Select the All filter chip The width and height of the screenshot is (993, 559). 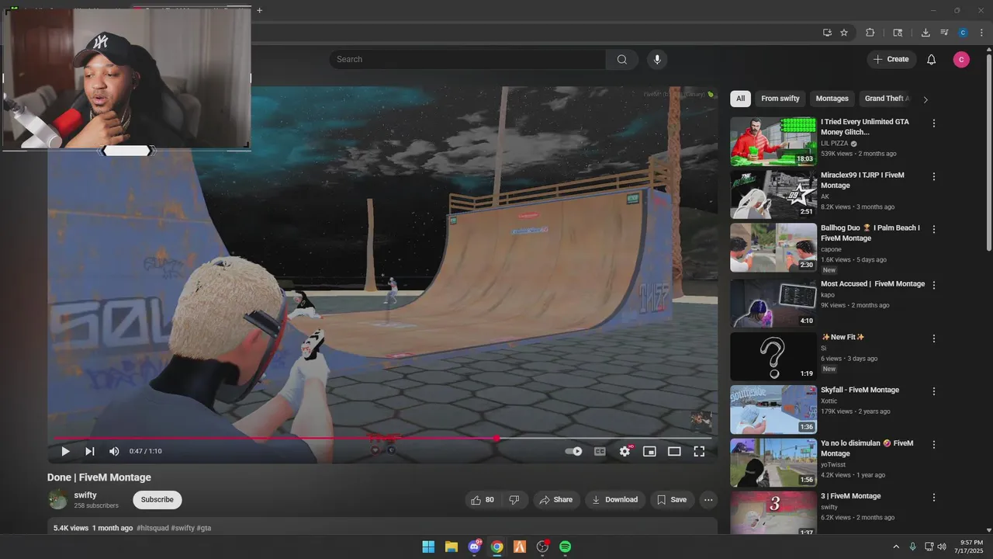point(741,99)
